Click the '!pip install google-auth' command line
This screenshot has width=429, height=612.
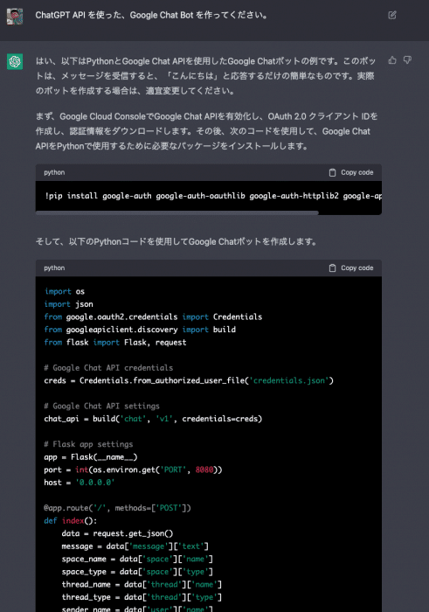213,196
